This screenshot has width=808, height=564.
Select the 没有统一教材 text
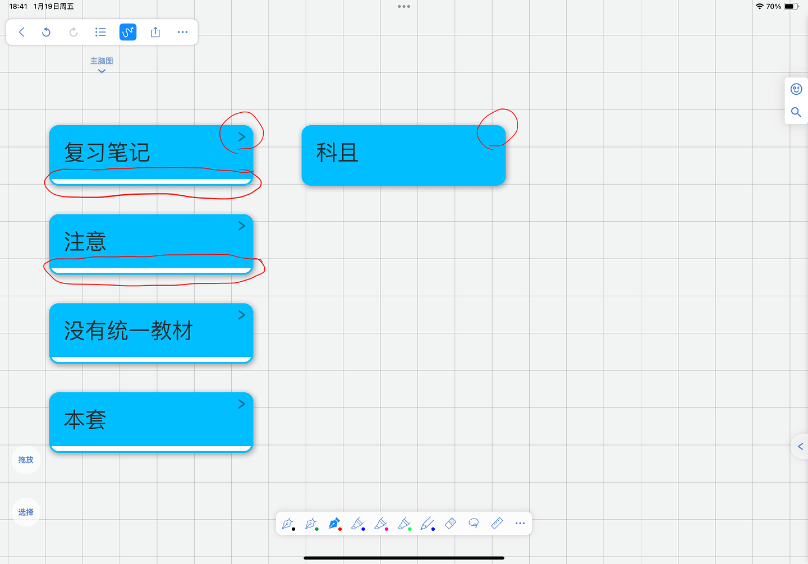coord(128,331)
